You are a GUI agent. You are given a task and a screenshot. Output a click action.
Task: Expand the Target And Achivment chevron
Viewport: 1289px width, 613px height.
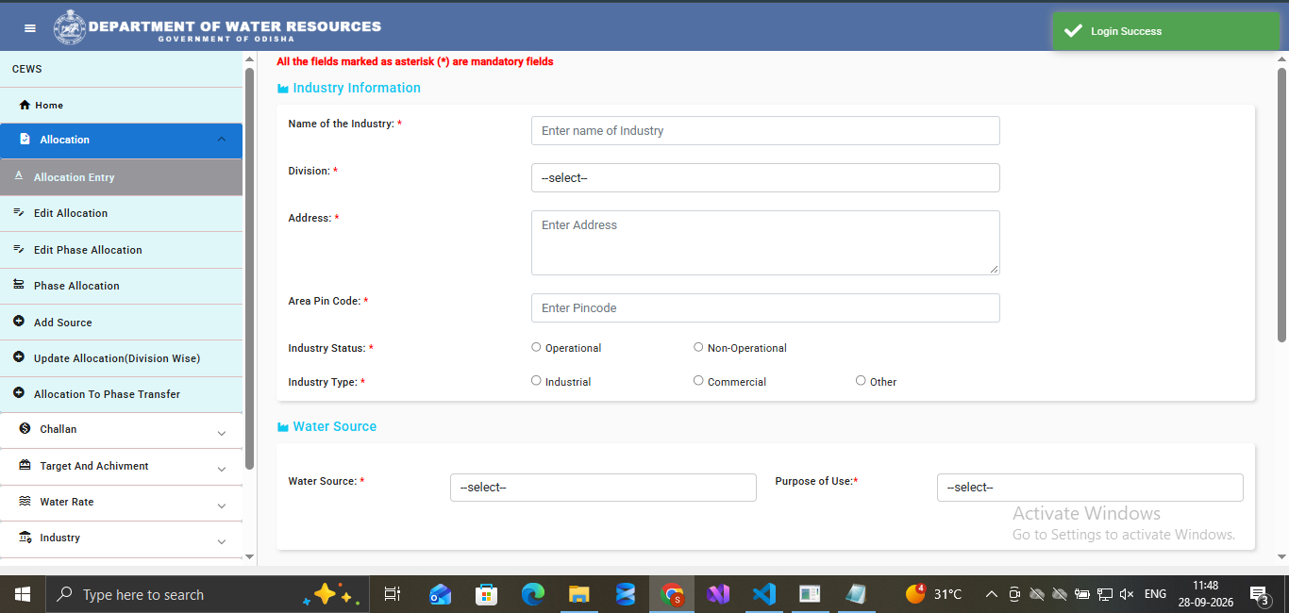222,469
